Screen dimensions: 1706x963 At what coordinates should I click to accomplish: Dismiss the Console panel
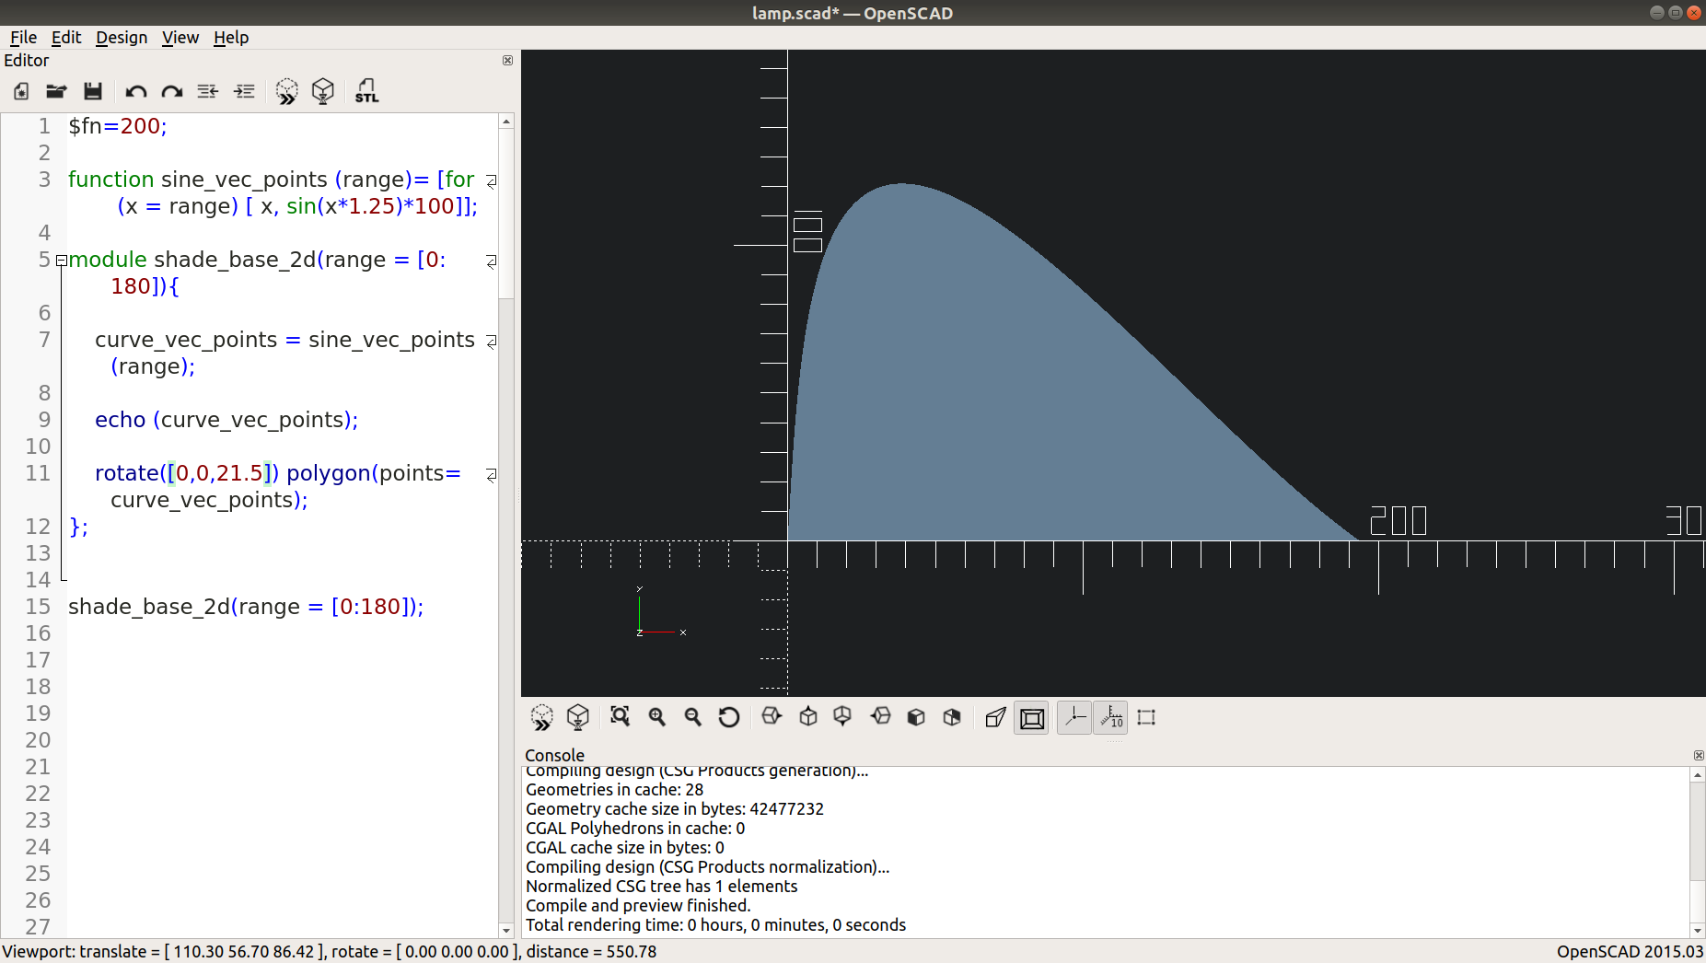point(1698,756)
